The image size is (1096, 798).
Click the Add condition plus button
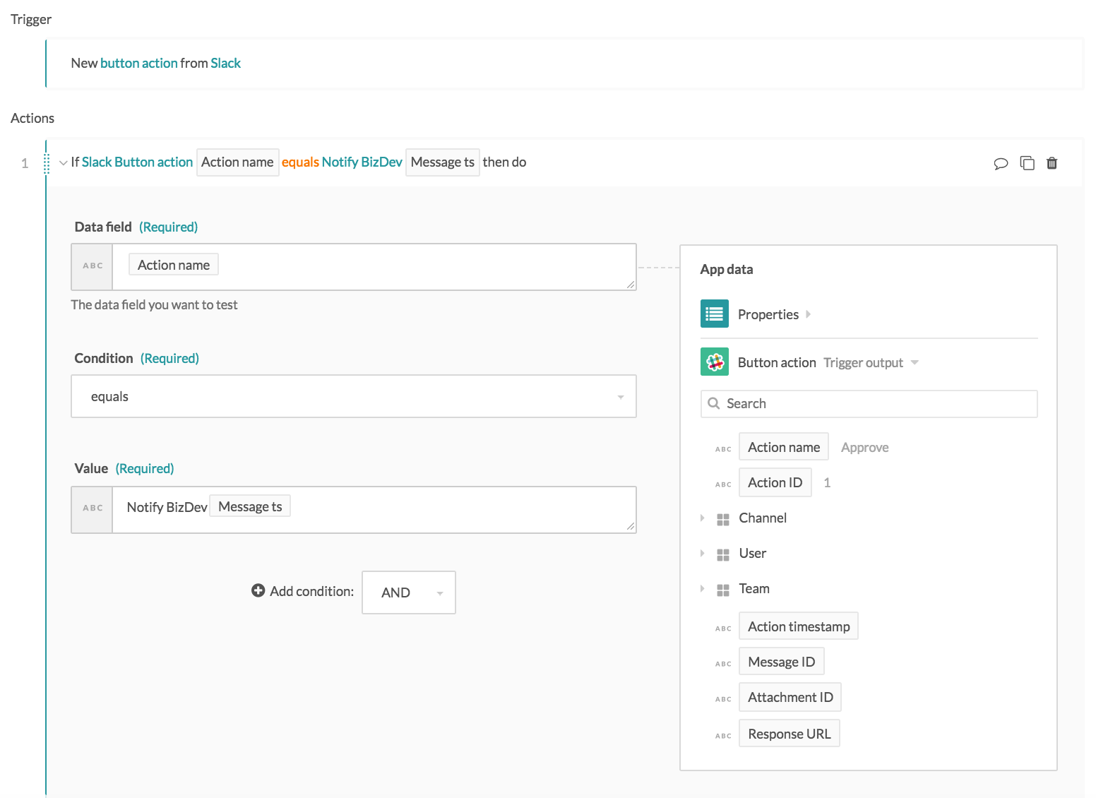[x=258, y=590]
